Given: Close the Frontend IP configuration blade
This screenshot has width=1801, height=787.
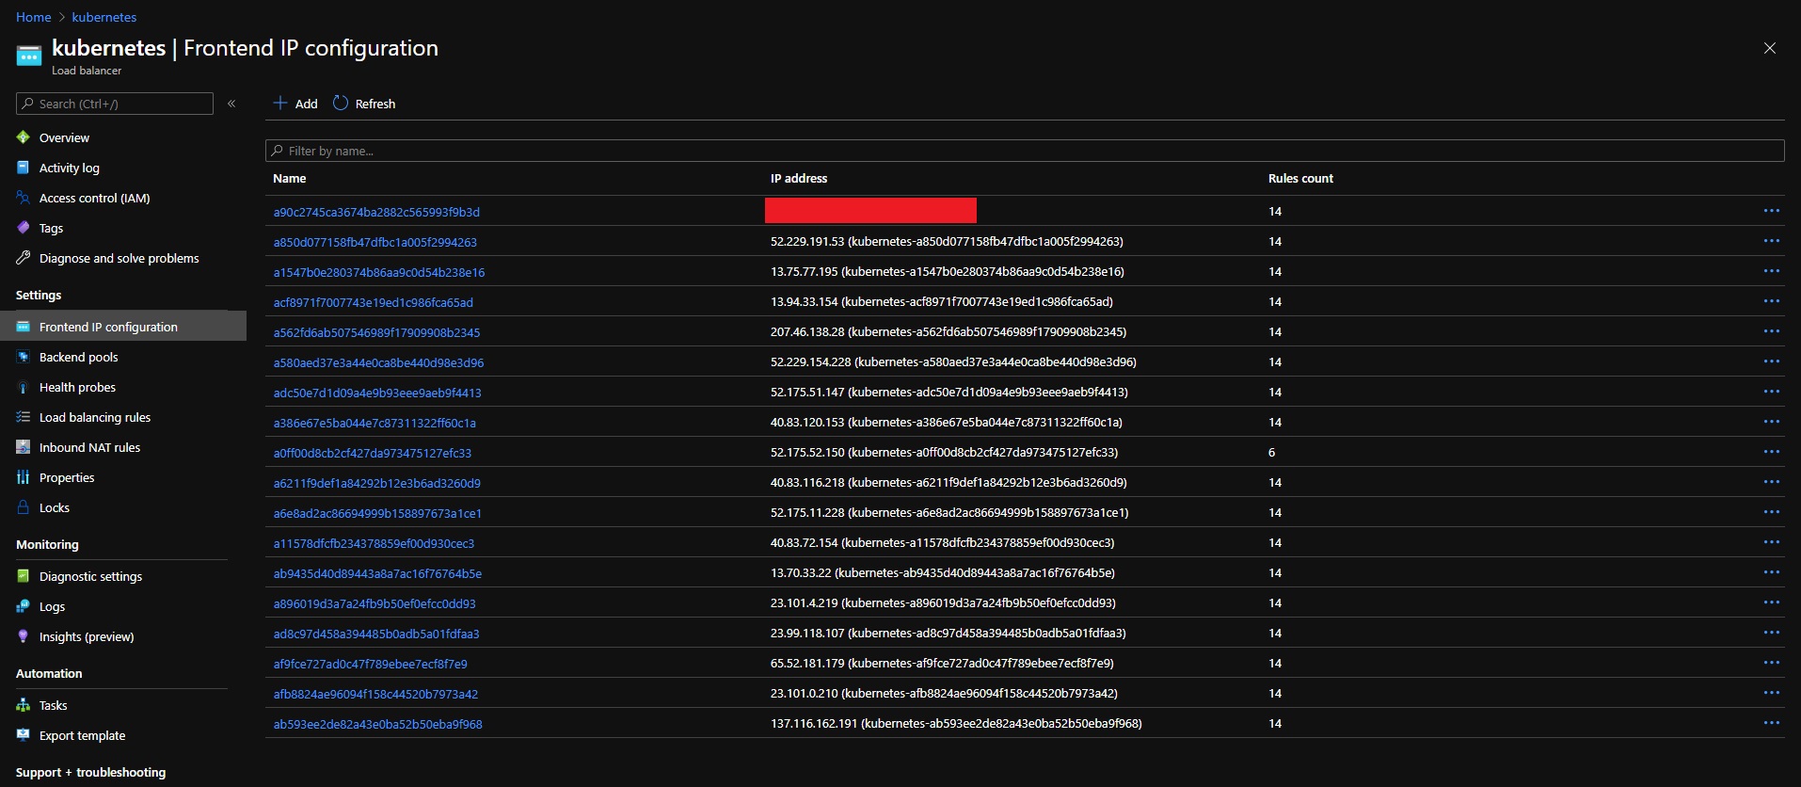Looking at the screenshot, I should [x=1770, y=48].
